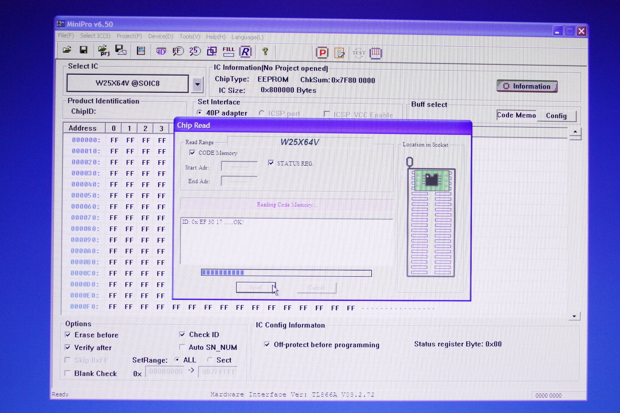Click the R read chip icon

point(245,51)
